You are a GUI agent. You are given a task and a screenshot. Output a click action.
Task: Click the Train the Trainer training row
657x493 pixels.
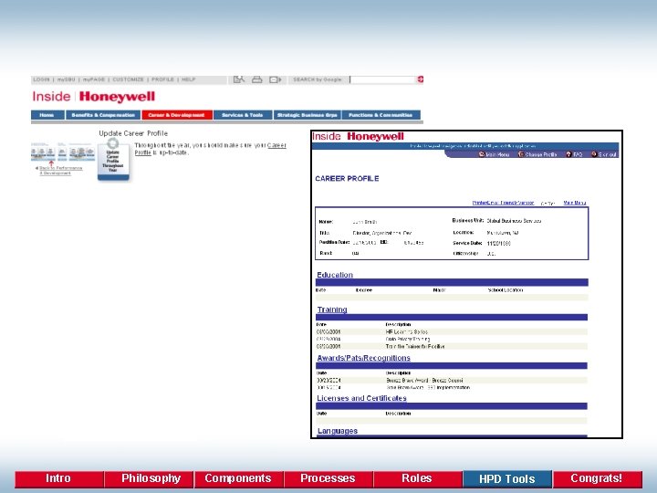click(452, 346)
